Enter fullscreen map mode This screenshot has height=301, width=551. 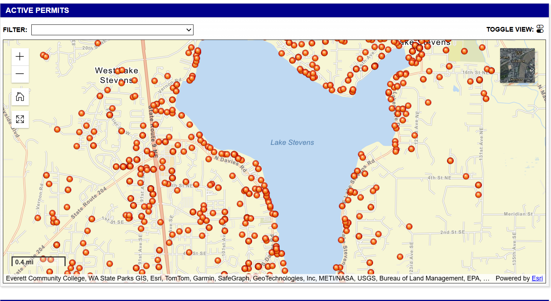tap(20, 119)
